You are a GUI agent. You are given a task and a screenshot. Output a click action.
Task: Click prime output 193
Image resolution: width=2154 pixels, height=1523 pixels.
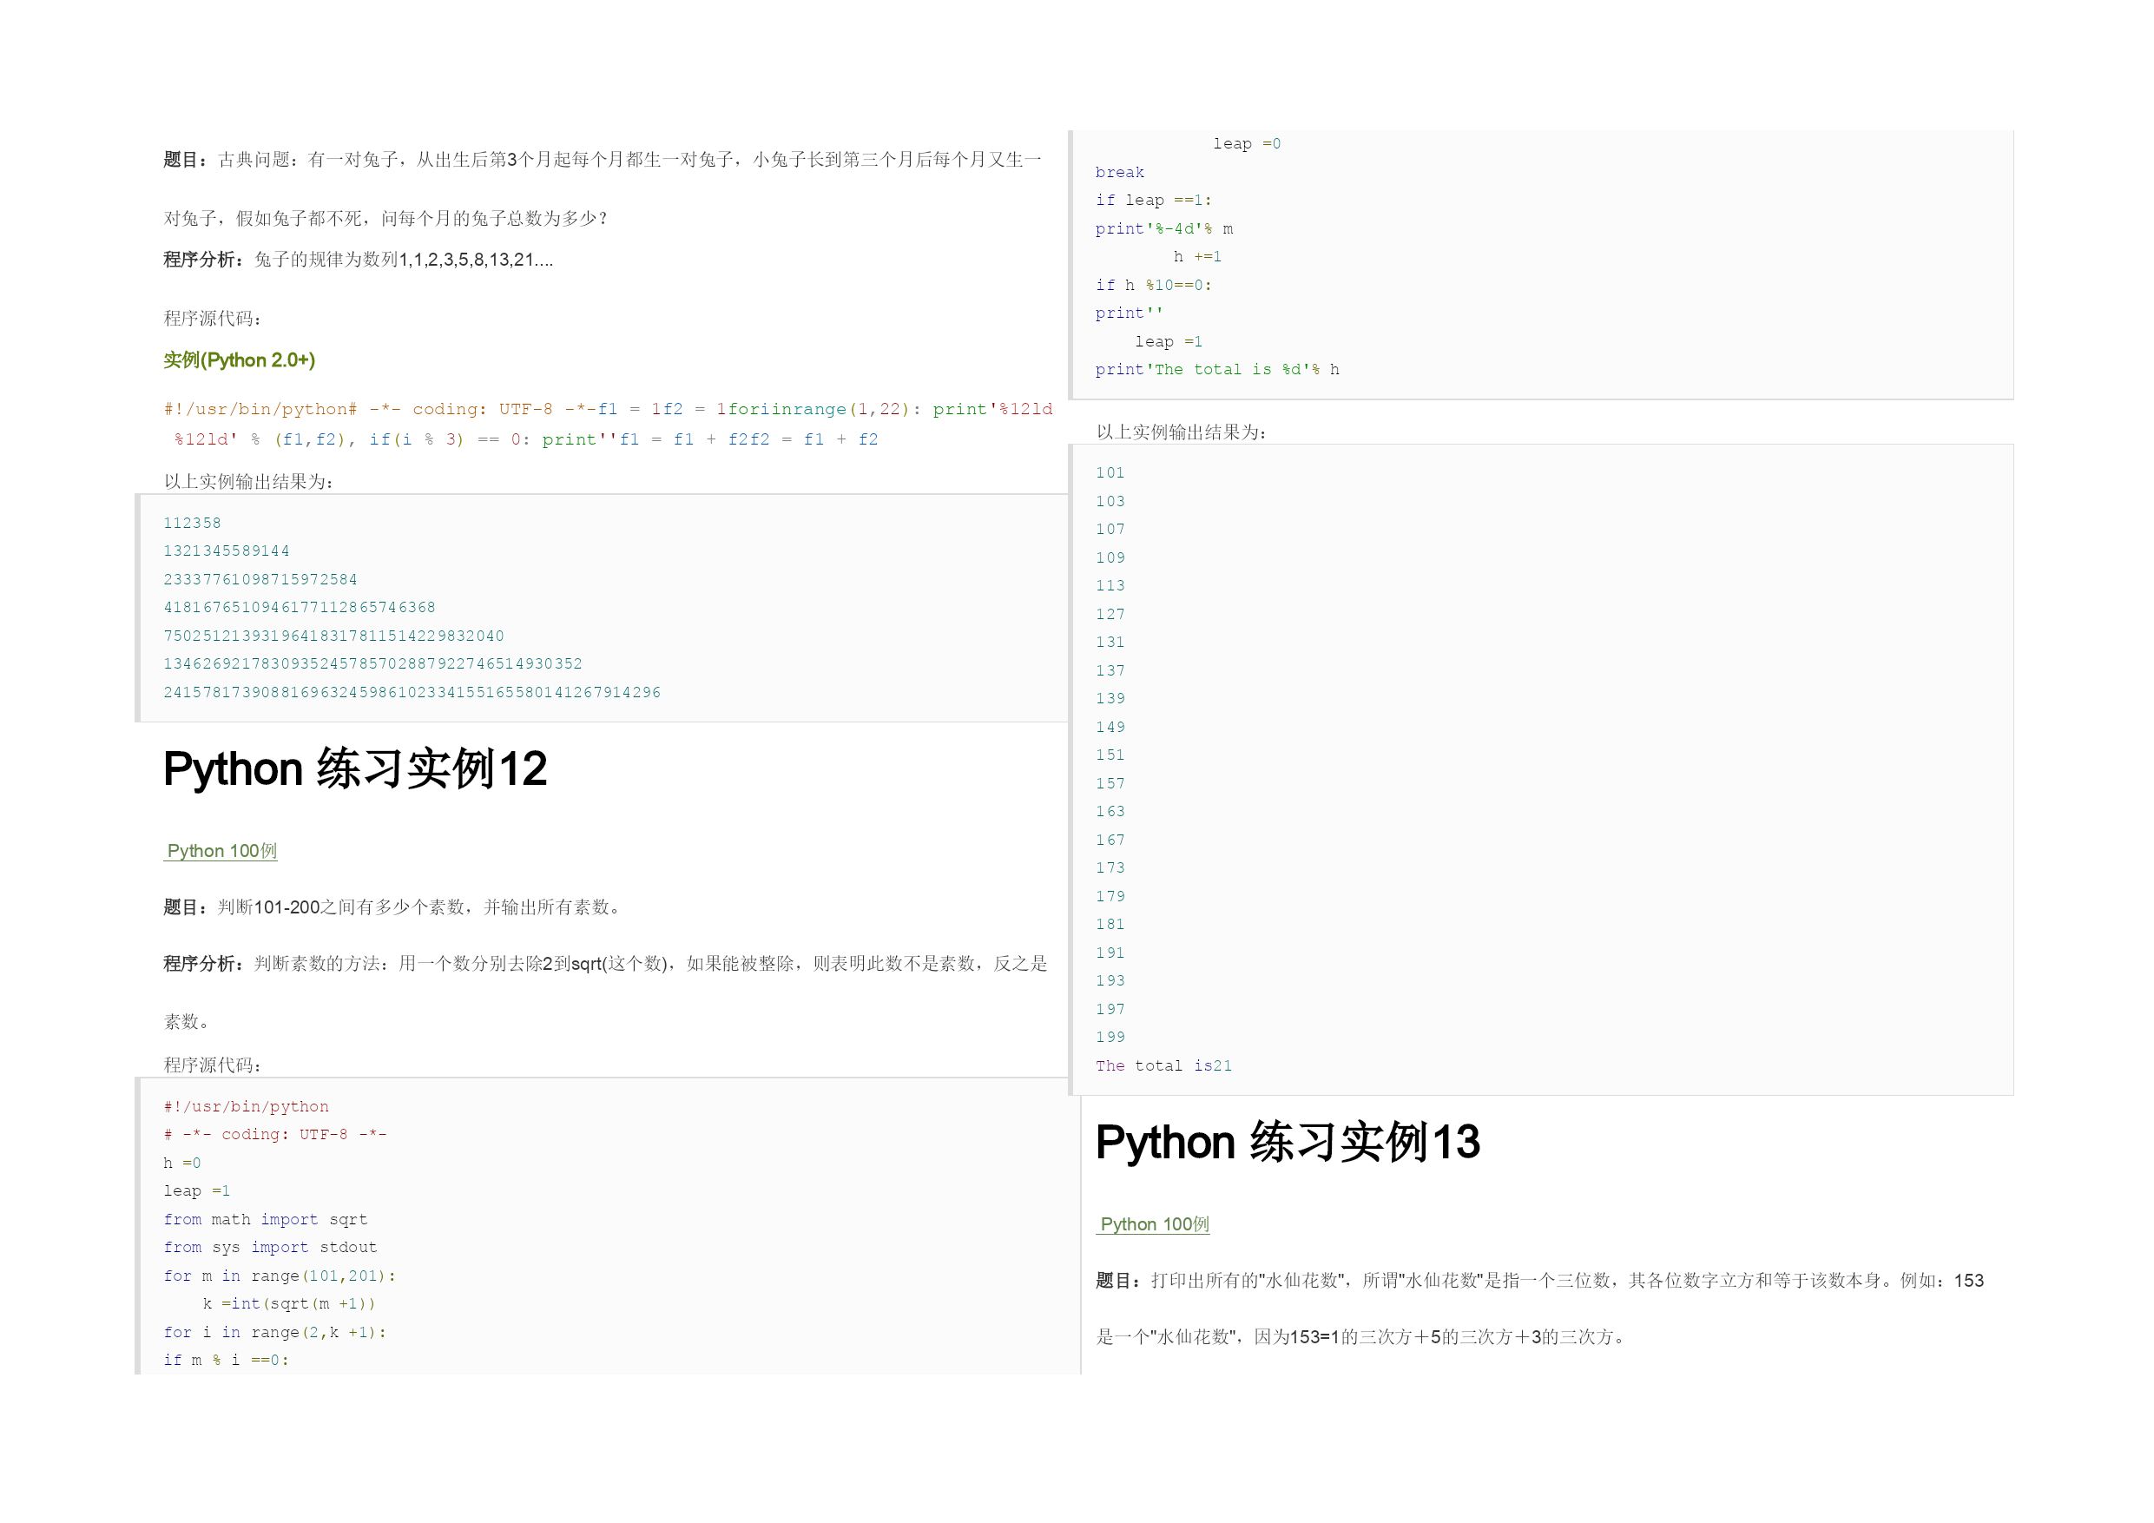coord(1110,981)
